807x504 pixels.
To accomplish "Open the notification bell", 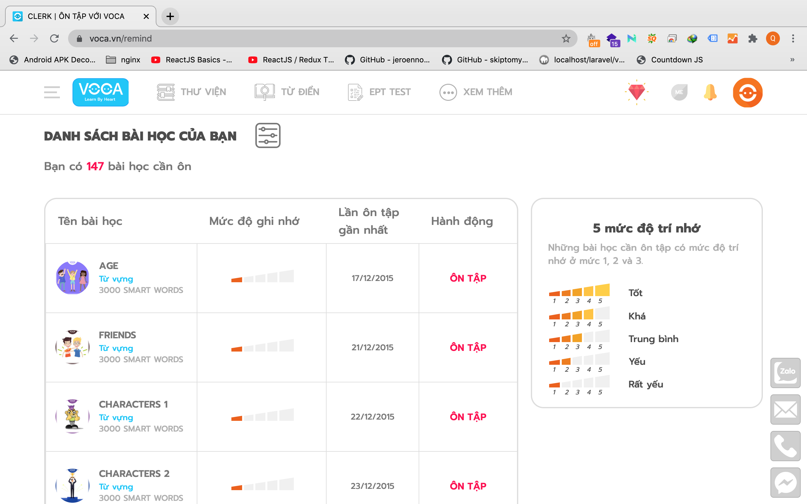I will point(710,92).
